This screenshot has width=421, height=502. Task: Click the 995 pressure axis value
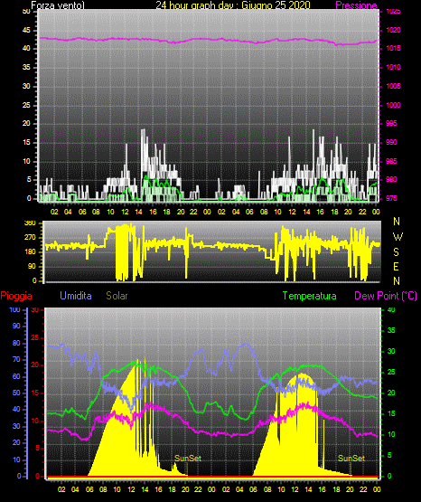point(391,123)
